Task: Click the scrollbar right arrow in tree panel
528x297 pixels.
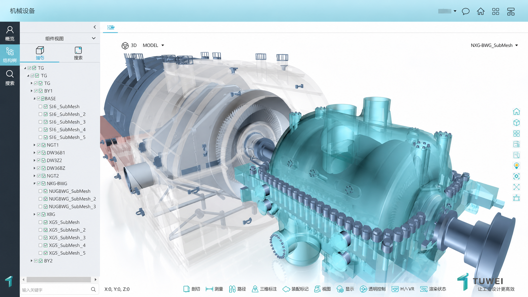Action: [96, 279]
